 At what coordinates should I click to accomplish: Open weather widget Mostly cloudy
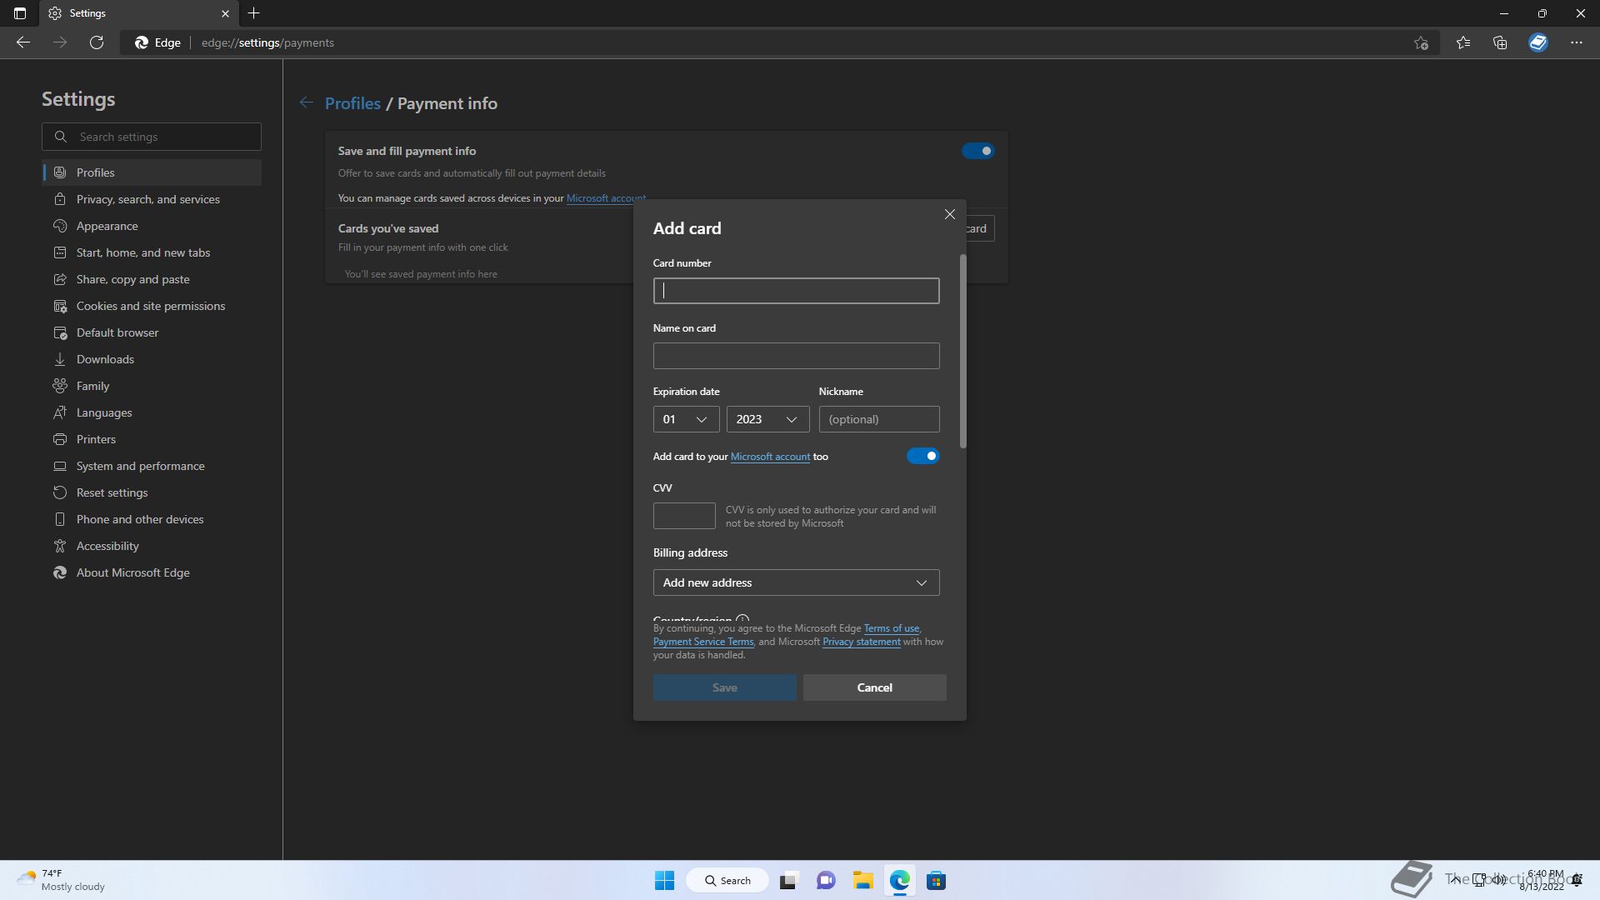62,880
